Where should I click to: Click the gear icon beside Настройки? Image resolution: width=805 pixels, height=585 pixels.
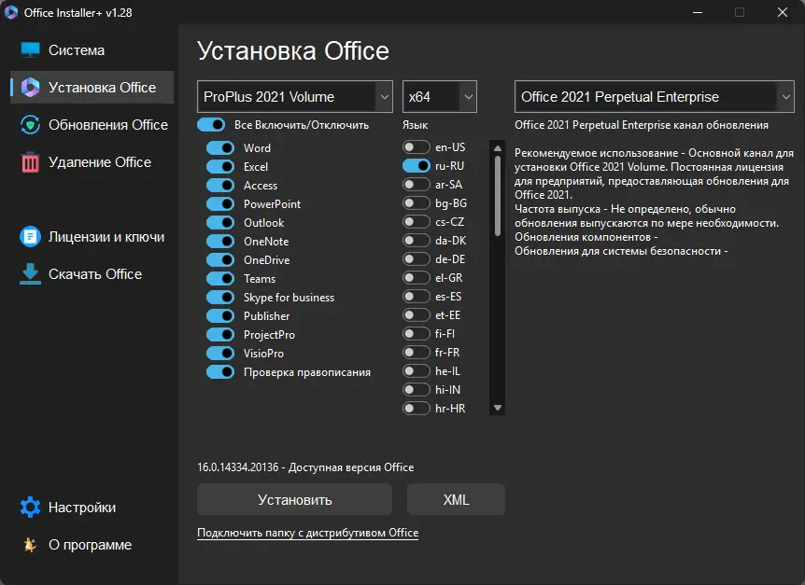point(31,508)
